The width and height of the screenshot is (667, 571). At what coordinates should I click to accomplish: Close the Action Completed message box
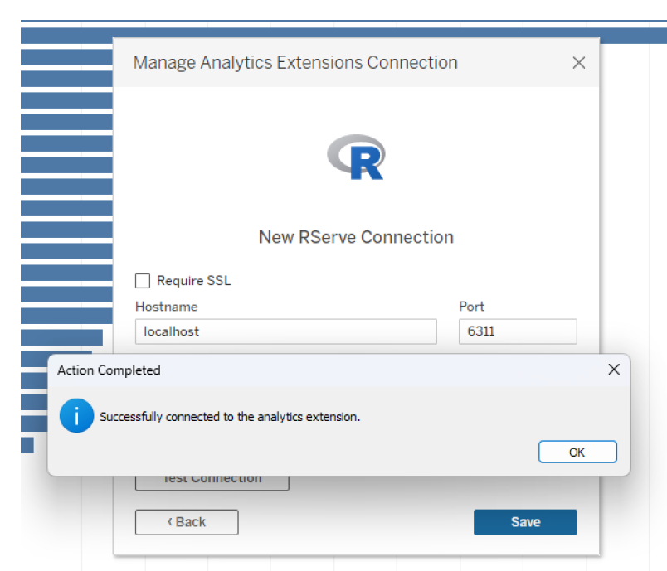click(x=614, y=369)
